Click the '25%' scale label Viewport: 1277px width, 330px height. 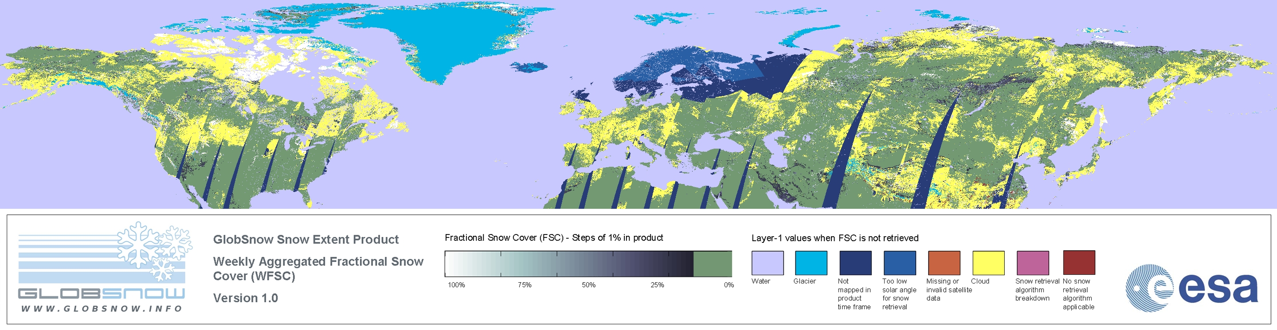[657, 285]
